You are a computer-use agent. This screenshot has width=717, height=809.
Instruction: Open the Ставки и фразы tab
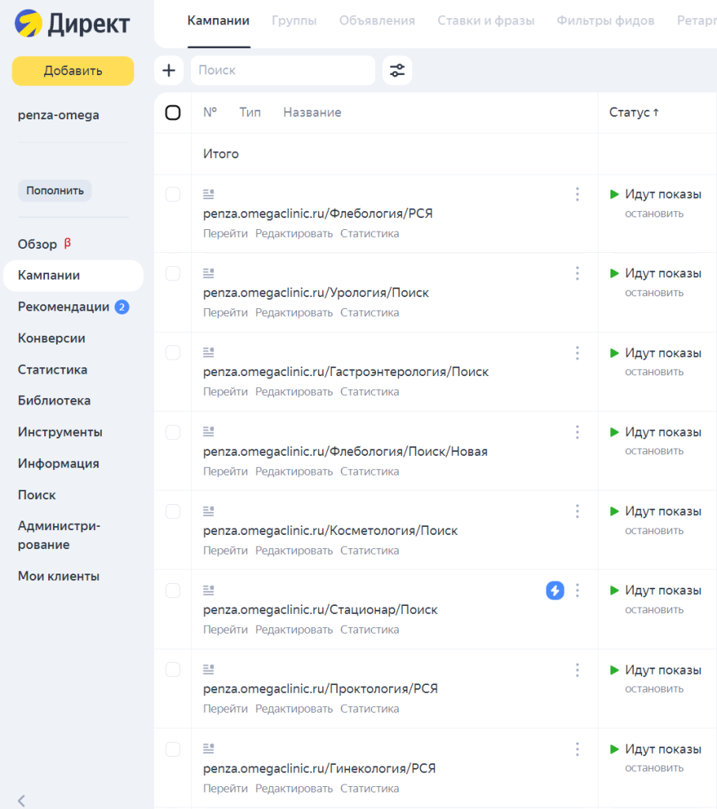[x=486, y=21]
